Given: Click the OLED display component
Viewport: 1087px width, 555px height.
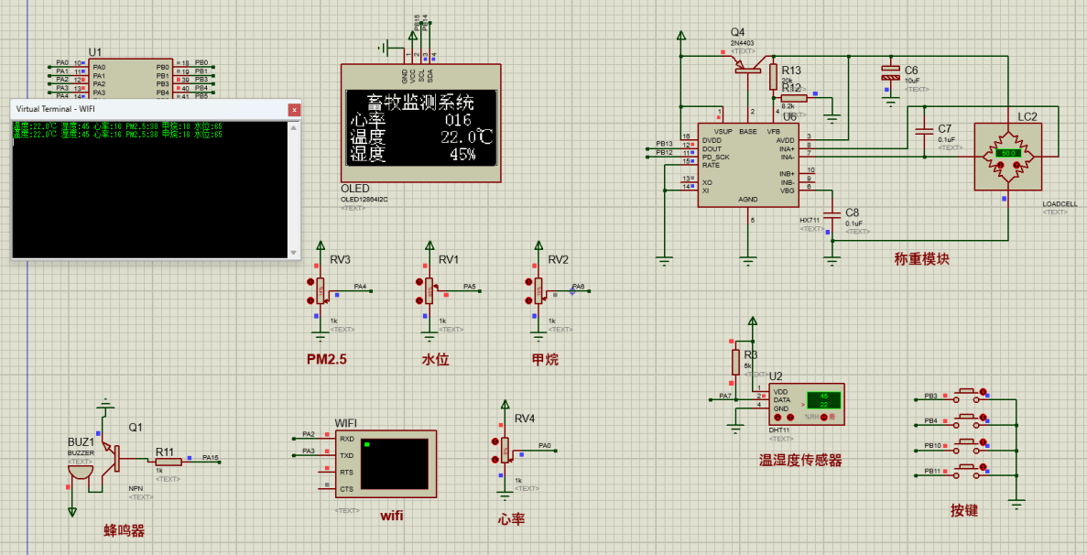Looking at the screenshot, I should point(420,125).
